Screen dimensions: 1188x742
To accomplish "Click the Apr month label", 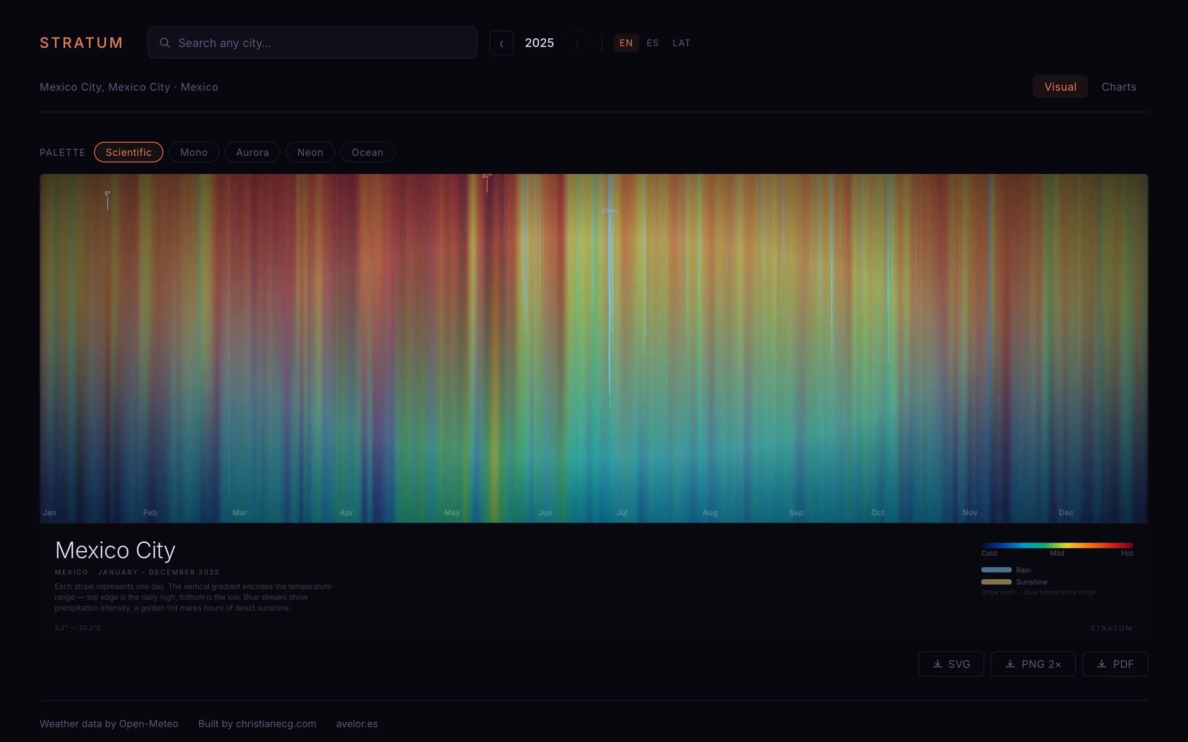I will click(346, 512).
